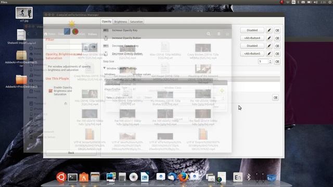Click the New button under the windows list

tap(109, 98)
